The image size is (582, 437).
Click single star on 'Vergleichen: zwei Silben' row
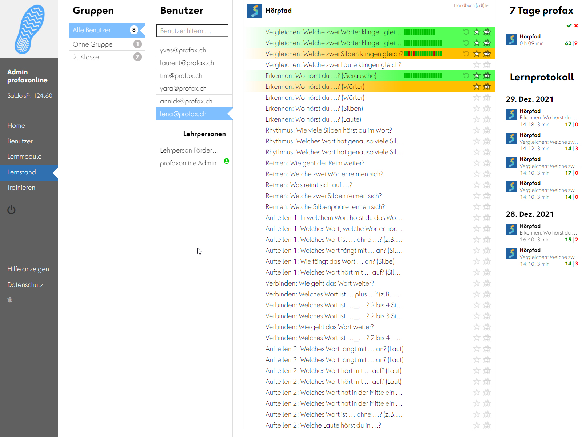[x=477, y=54]
